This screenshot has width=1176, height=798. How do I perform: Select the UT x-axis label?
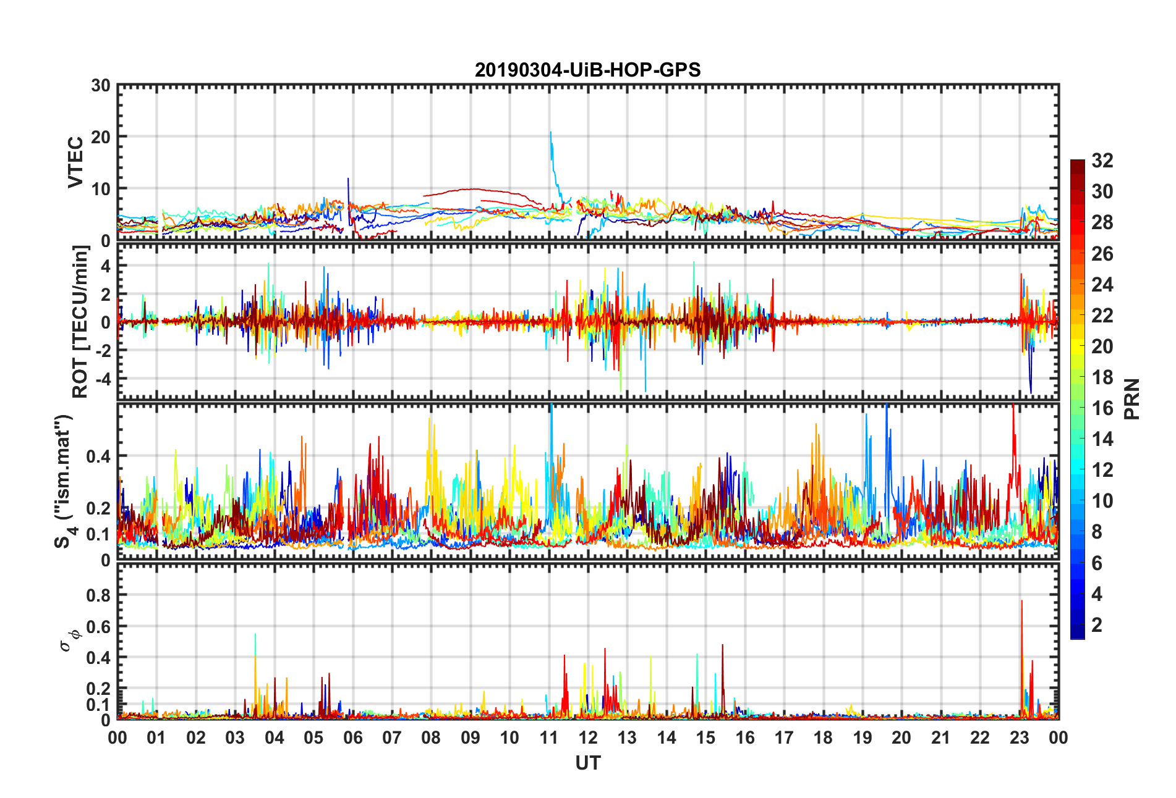point(587,763)
